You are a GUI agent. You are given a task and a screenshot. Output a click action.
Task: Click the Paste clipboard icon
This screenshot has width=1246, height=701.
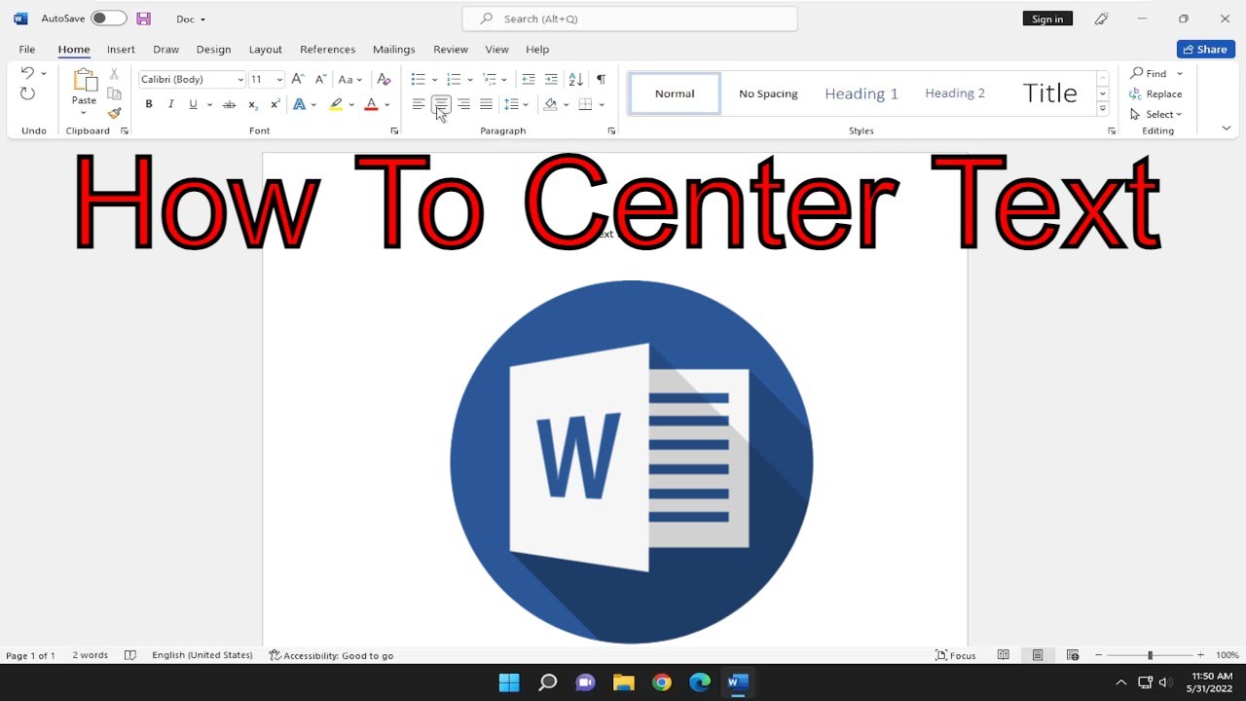pyautogui.click(x=85, y=81)
